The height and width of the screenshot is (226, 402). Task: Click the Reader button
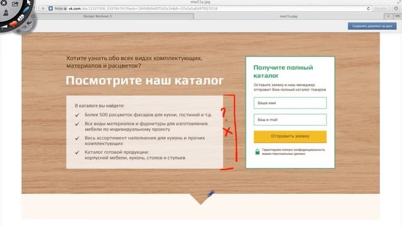point(381,8)
